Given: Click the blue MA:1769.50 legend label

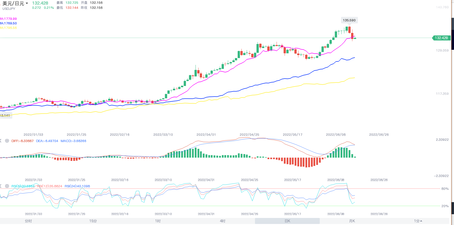Looking at the screenshot, I should tap(9, 23).
